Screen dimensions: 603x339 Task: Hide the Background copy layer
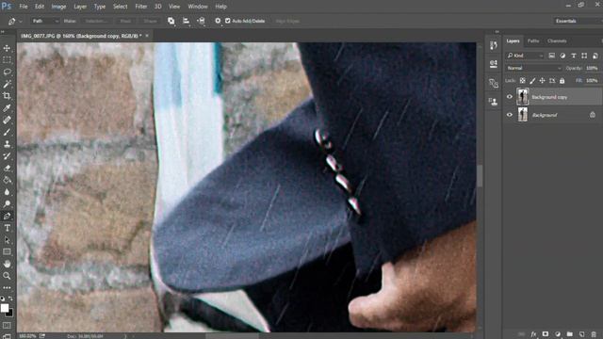(510, 97)
